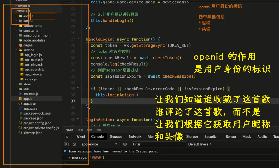Click the project.private.config.js icon

click(x=20, y=128)
